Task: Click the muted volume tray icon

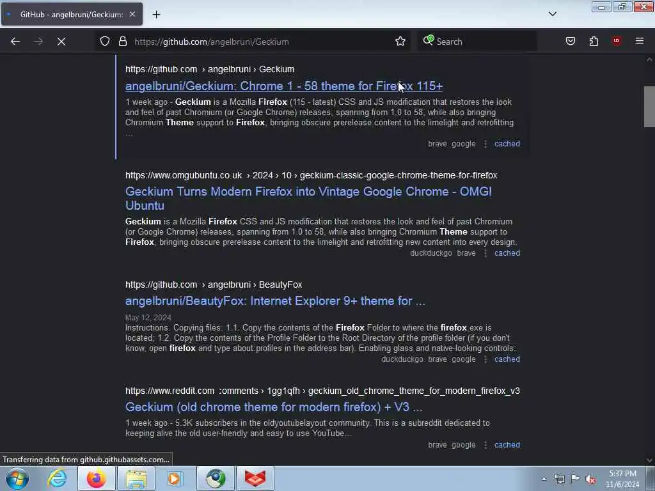Action: coord(590,479)
